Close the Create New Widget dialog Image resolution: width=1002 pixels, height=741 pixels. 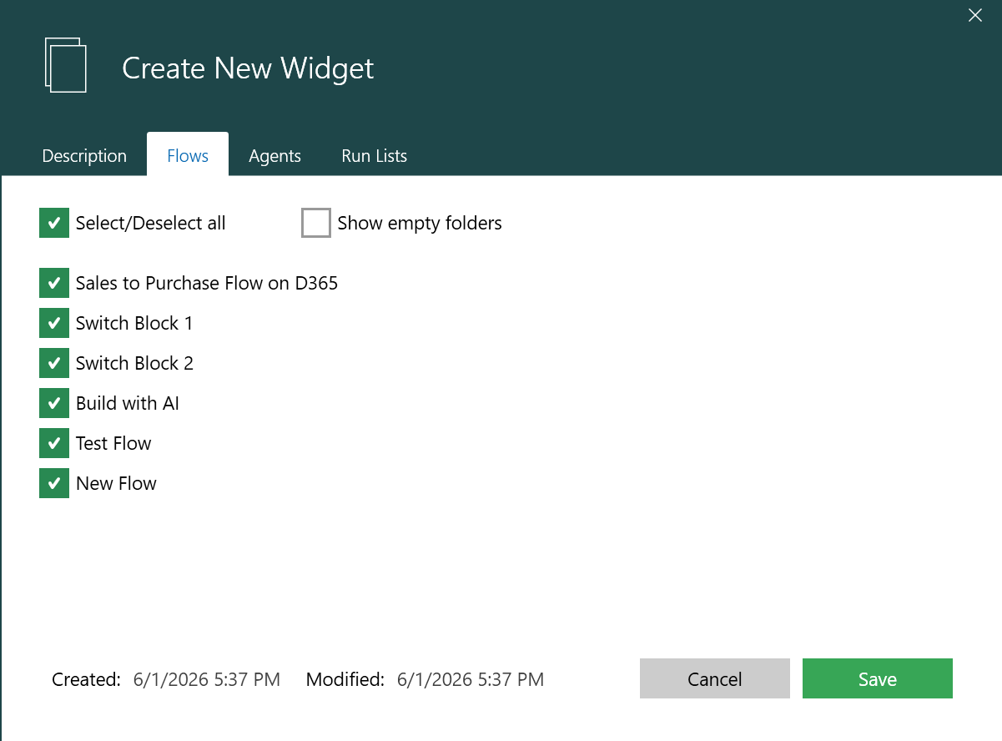[x=974, y=15]
